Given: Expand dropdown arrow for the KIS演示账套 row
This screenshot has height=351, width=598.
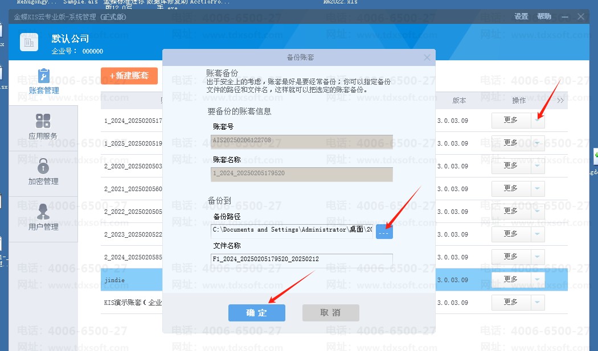Looking at the screenshot, I should click(538, 303).
